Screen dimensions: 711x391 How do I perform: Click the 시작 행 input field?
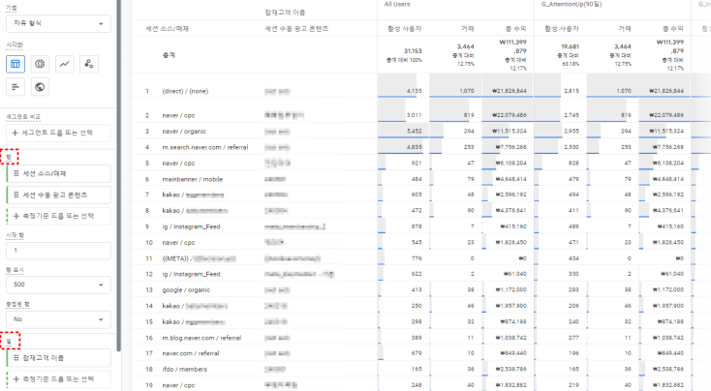pos(58,250)
